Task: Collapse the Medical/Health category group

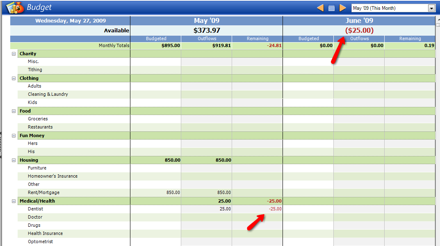Action: [14, 201]
